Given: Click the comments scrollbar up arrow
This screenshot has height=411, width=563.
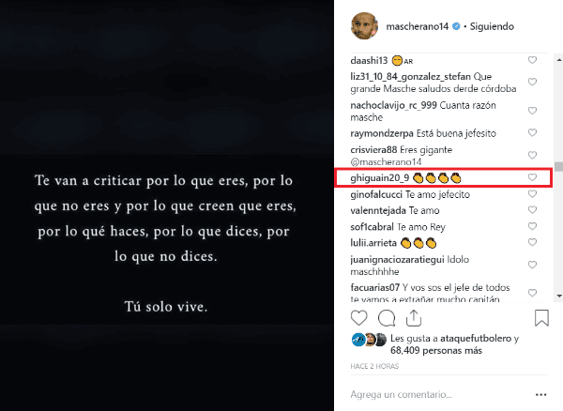Looking at the screenshot, I should point(559,60).
